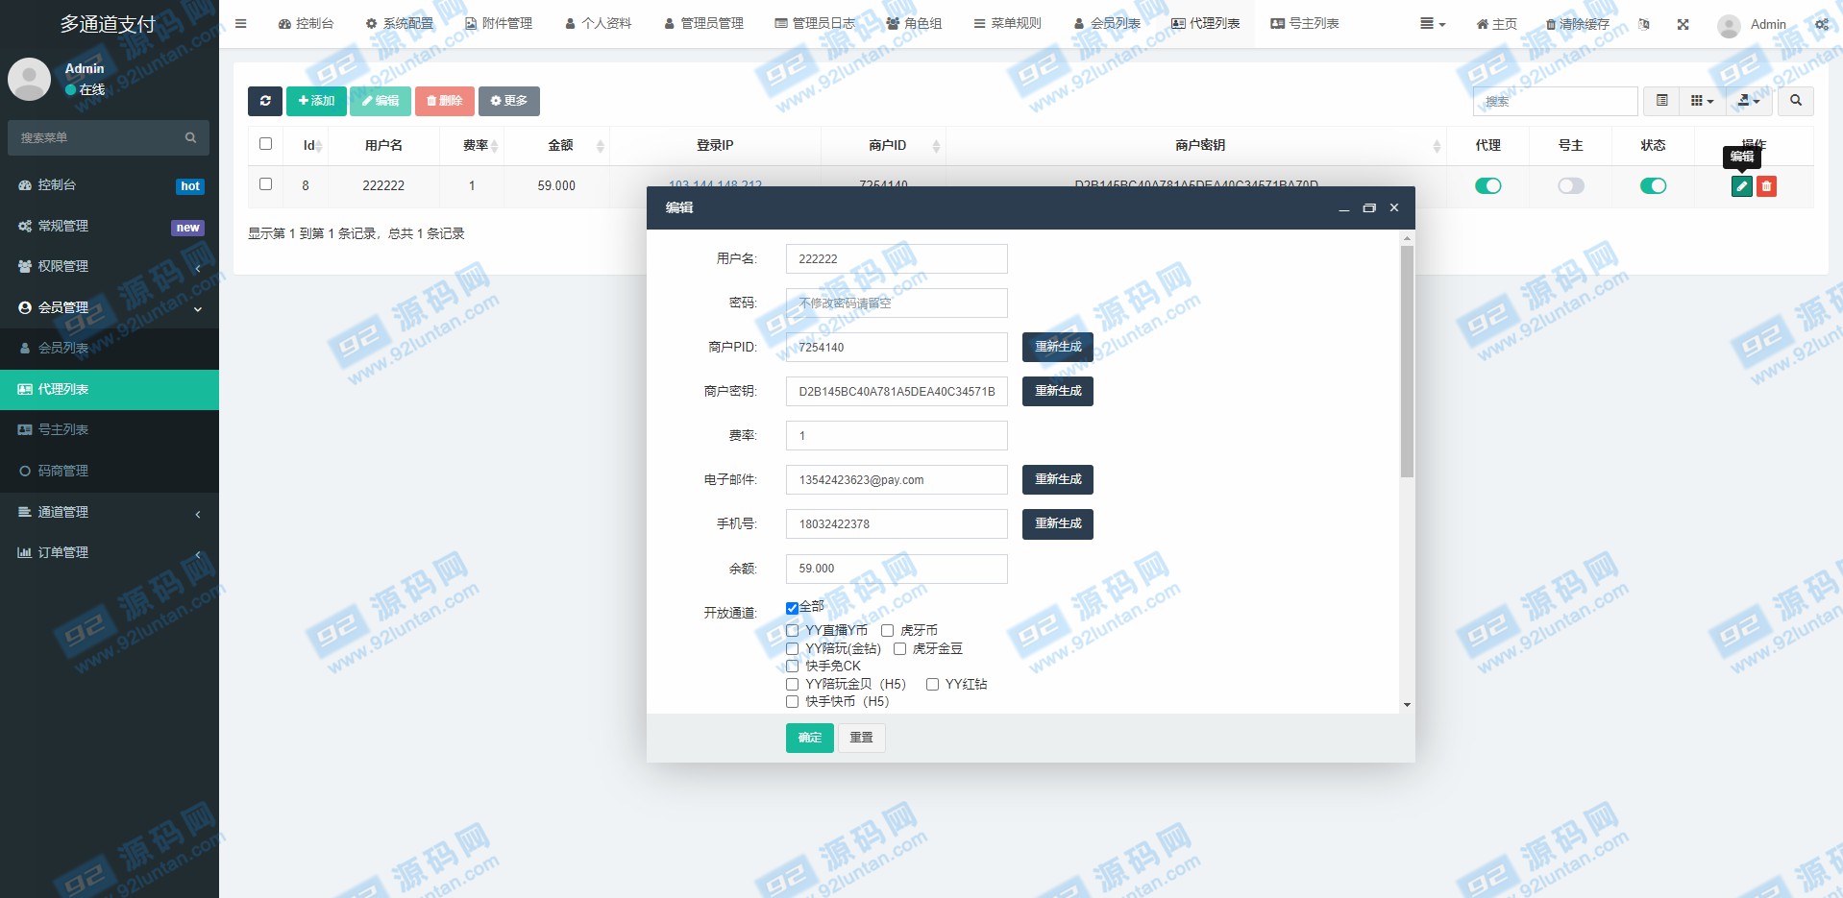
Task: Click the fullscreen expand icon in top bar
Action: click(1683, 24)
